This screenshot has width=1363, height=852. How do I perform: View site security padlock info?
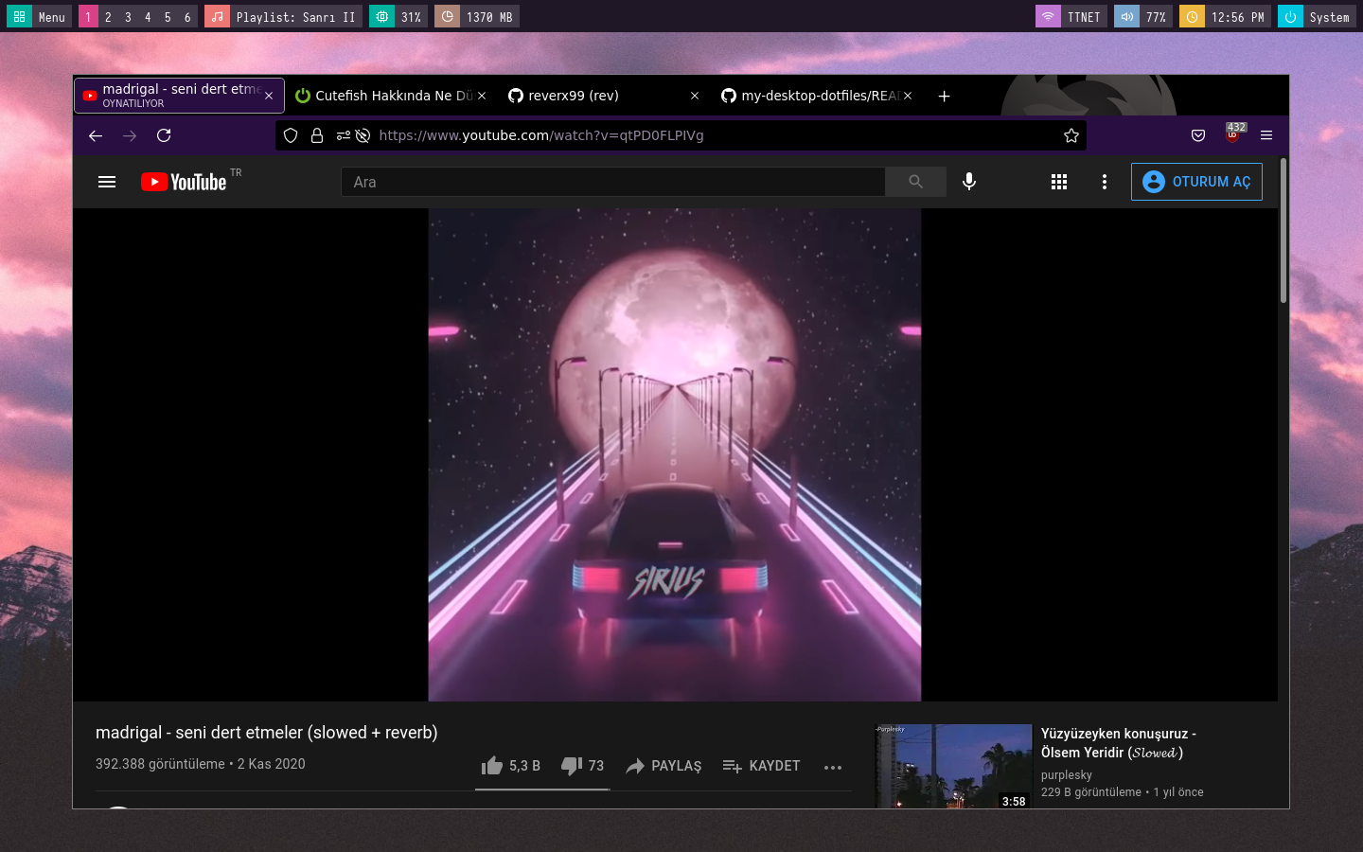coord(317,135)
